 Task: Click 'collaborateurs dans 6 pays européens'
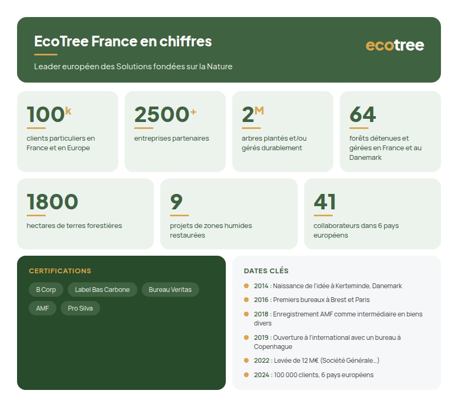pyautogui.click(x=356, y=230)
